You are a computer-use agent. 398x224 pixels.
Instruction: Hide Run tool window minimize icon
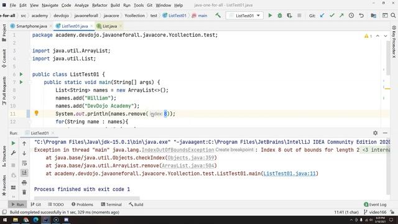(385, 133)
